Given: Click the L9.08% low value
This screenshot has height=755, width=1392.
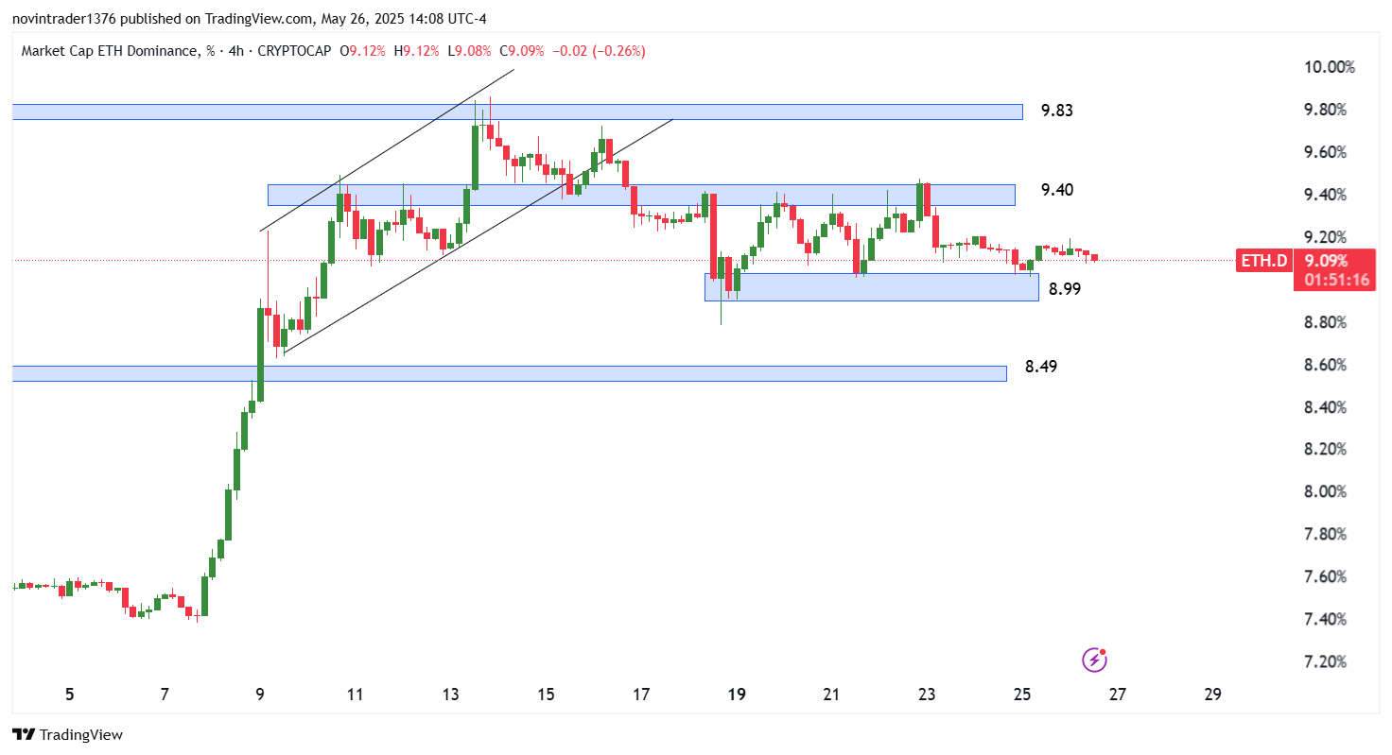Looking at the screenshot, I should click(x=470, y=51).
